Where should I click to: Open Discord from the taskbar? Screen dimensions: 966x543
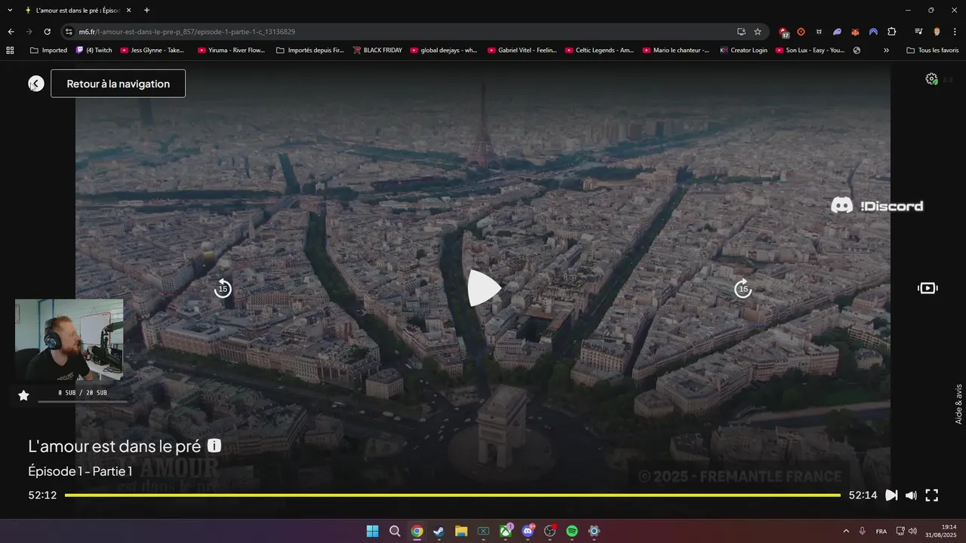[528, 531]
